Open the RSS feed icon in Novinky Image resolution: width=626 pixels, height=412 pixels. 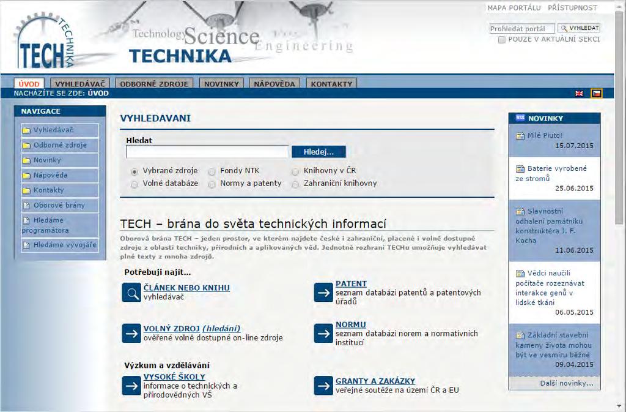[520, 118]
